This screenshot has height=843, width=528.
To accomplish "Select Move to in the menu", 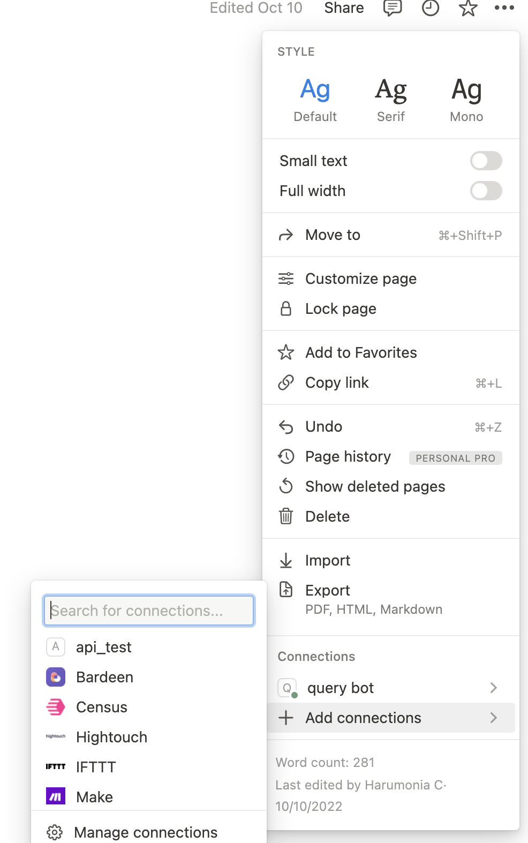I will coord(333,235).
